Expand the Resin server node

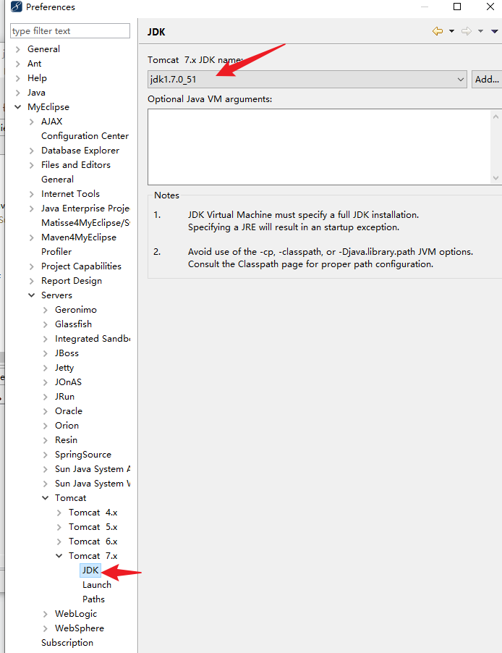[x=46, y=440]
